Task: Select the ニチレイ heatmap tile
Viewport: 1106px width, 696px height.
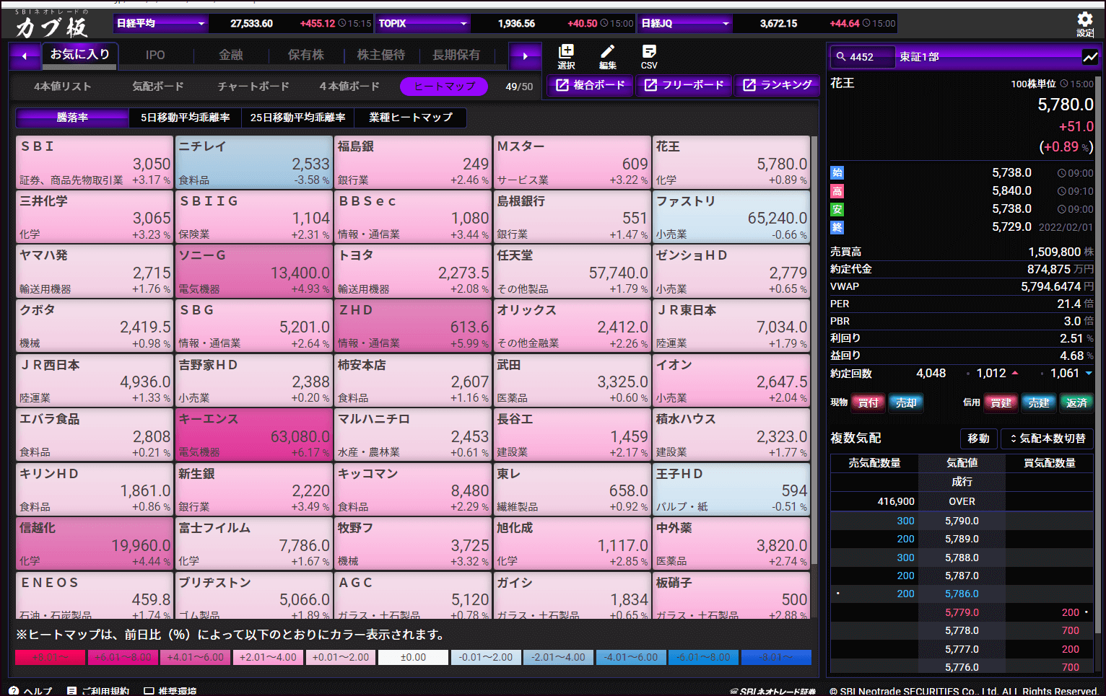Action: coord(253,162)
